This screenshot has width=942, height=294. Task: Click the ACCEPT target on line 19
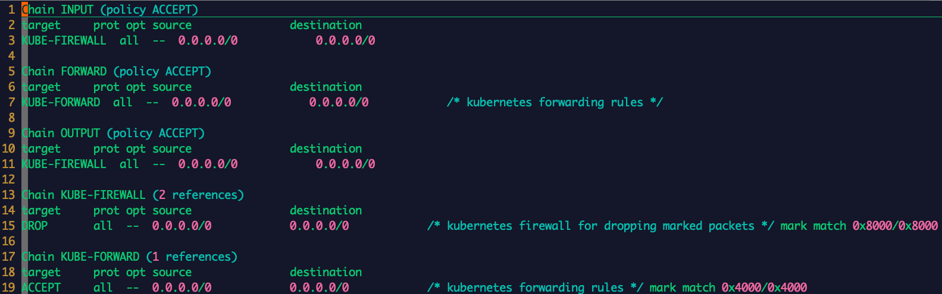click(x=41, y=287)
